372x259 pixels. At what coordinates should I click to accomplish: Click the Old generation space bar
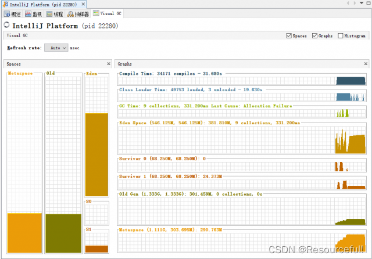click(x=63, y=232)
